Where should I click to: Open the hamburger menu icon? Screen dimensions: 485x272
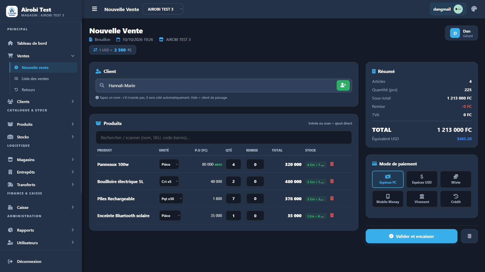click(x=95, y=9)
